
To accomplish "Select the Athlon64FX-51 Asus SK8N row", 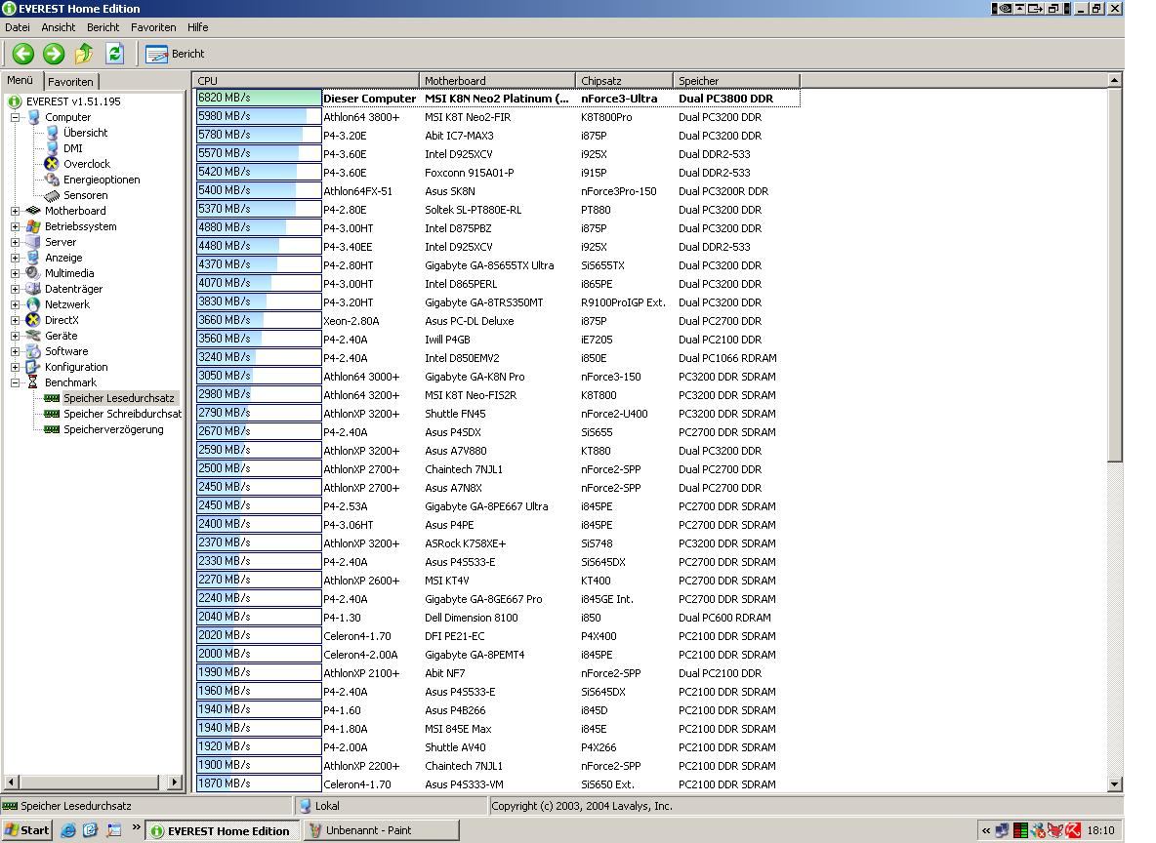I will click(498, 191).
